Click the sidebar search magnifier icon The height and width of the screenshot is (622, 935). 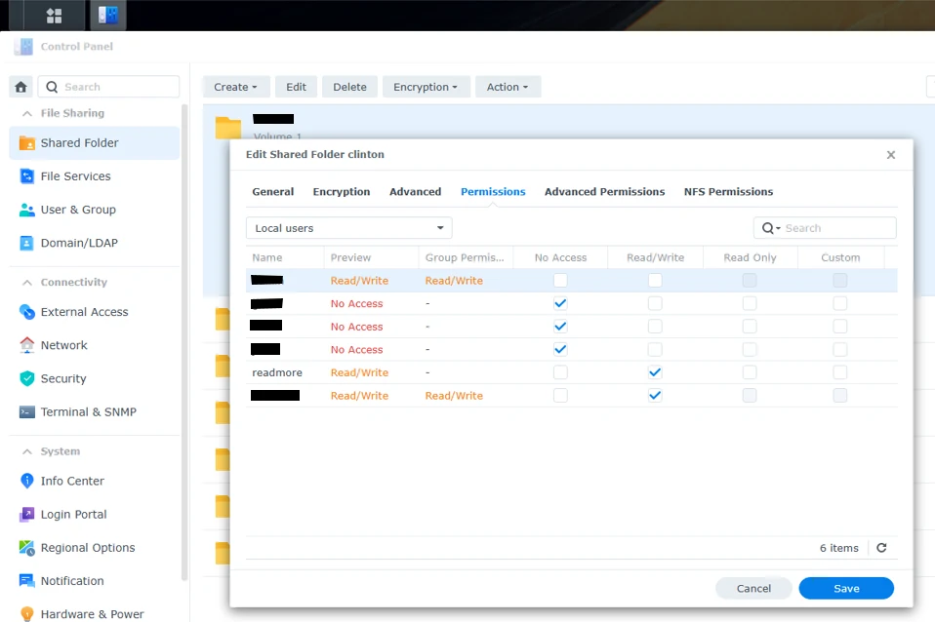pos(52,87)
